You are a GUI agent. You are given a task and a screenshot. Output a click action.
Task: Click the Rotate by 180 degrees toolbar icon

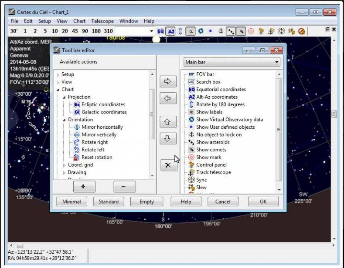point(181,31)
